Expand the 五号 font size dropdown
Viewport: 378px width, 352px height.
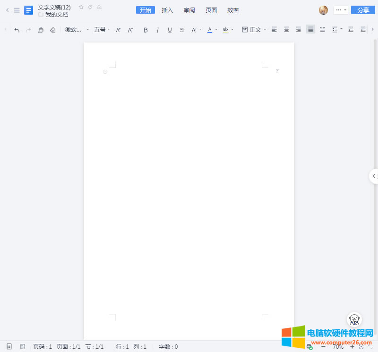(102, 29)
